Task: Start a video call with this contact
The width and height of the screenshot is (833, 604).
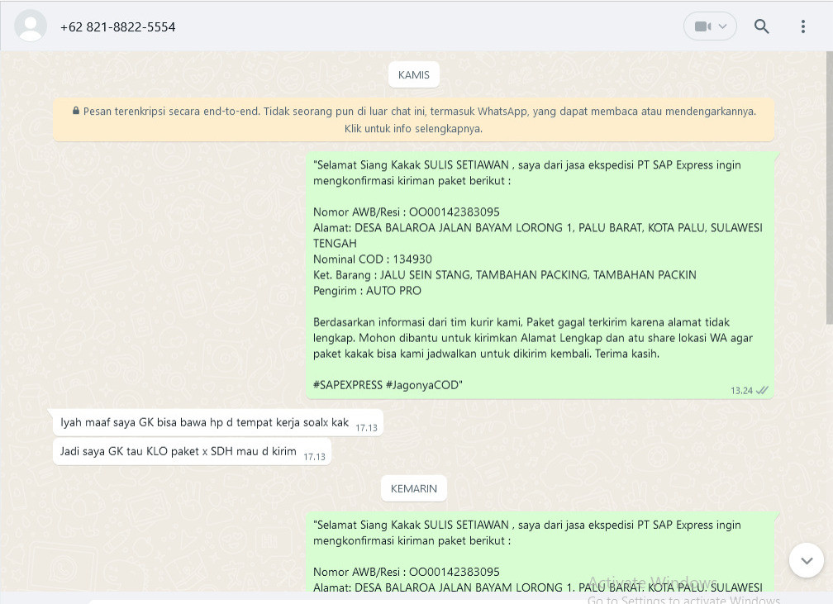Action: (702, 26)
